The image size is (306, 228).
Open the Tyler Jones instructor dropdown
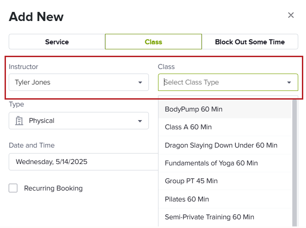coord(79,82)
